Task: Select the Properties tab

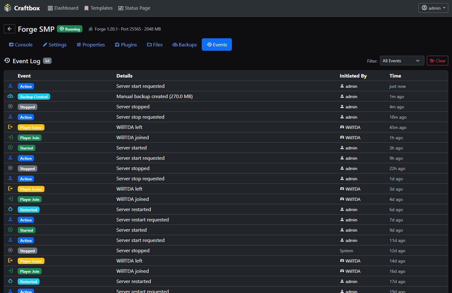Action: pos(91,45)
